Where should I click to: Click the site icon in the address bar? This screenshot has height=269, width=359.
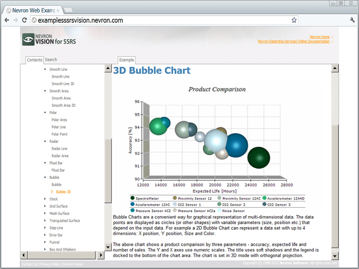(33, 20)
